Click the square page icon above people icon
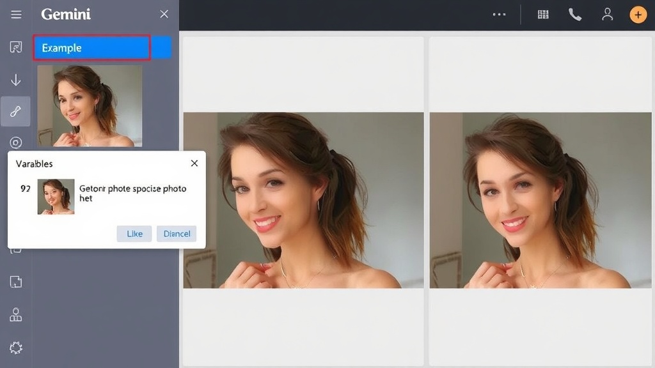This screenshot has width=655, height=368. coord(16,282)
